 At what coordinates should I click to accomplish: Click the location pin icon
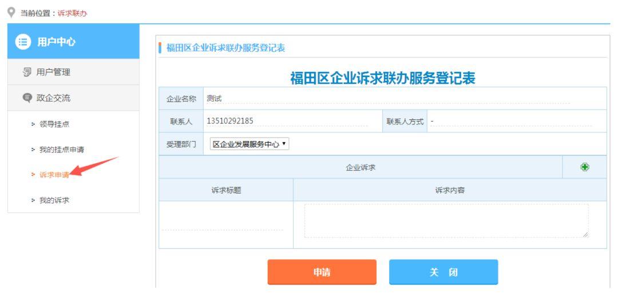coord(11,12)
